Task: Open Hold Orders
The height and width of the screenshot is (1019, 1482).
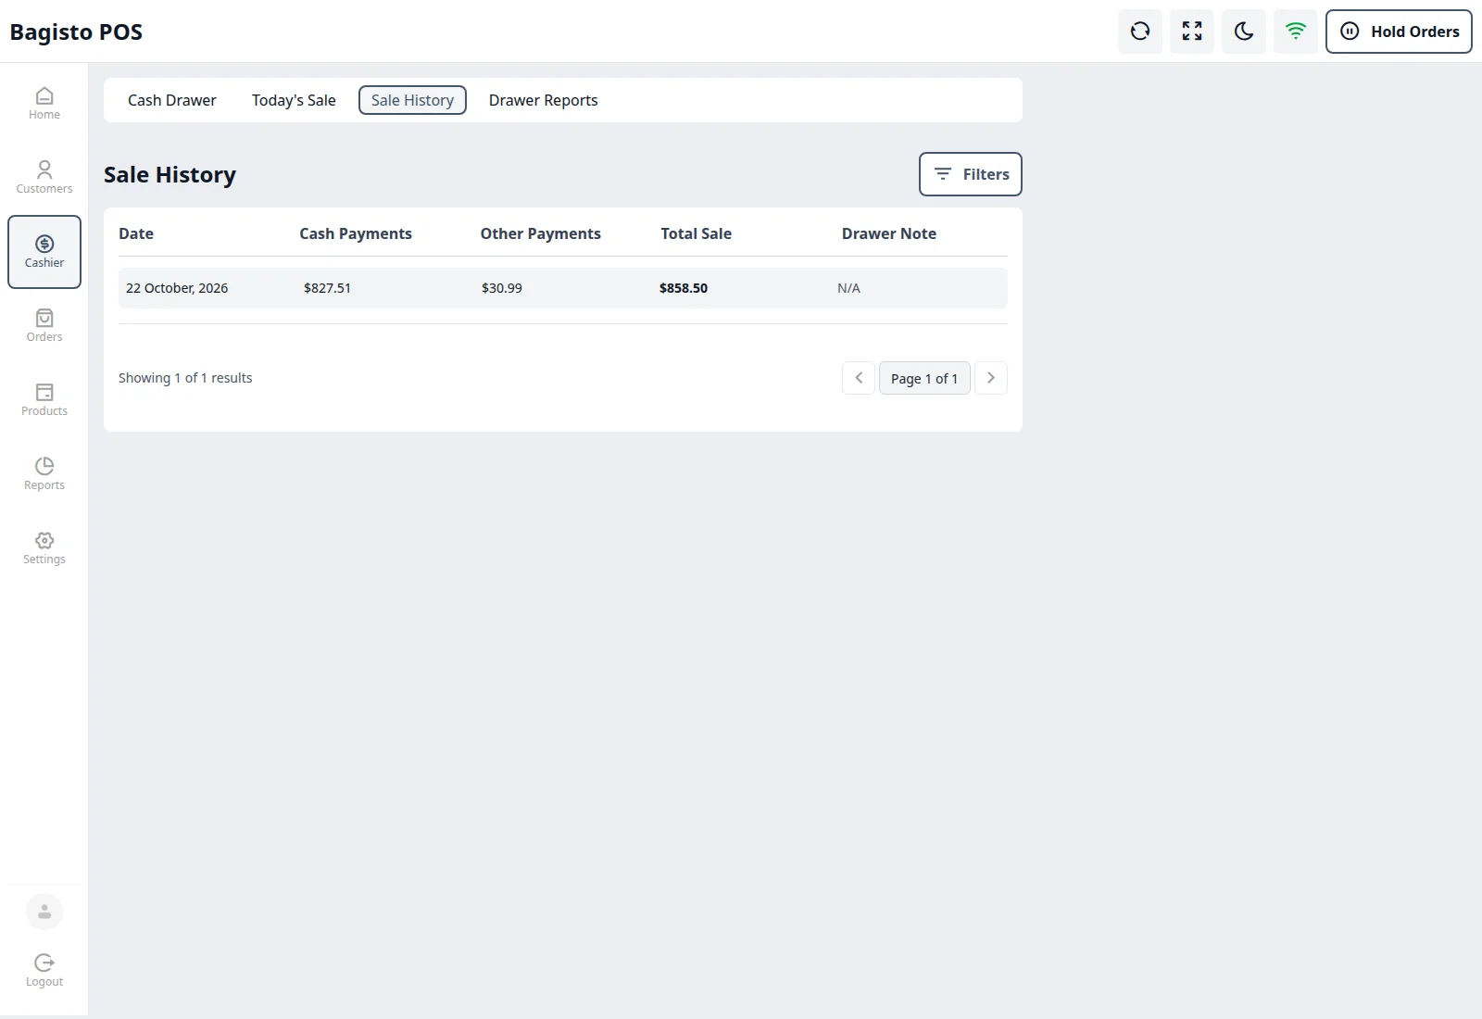Action: [1399, 31]
